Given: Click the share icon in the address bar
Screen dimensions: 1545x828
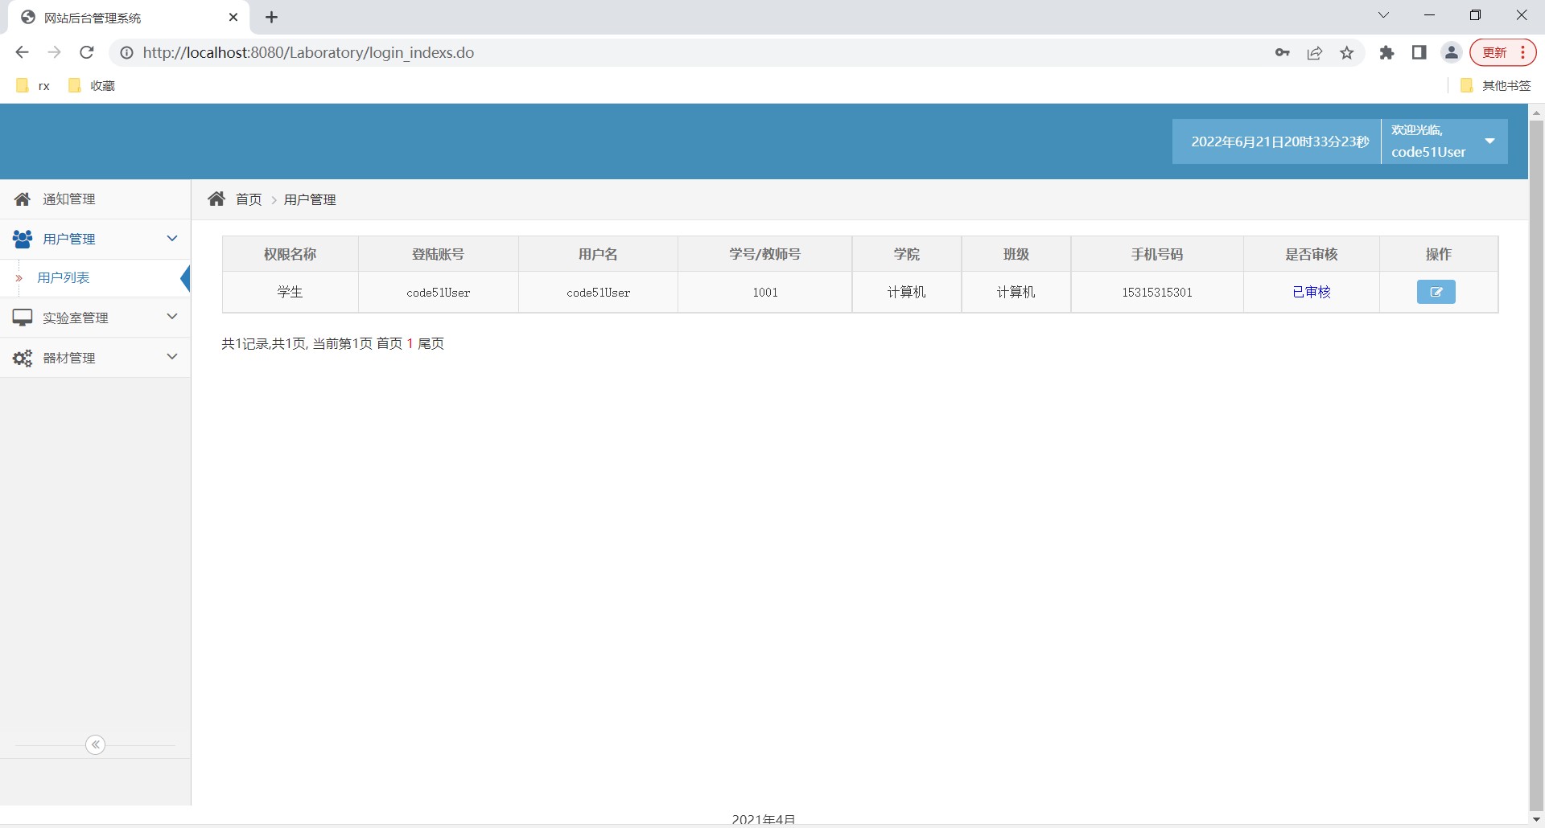Looking at the screenshot, I should click(x=1315, y=52).
